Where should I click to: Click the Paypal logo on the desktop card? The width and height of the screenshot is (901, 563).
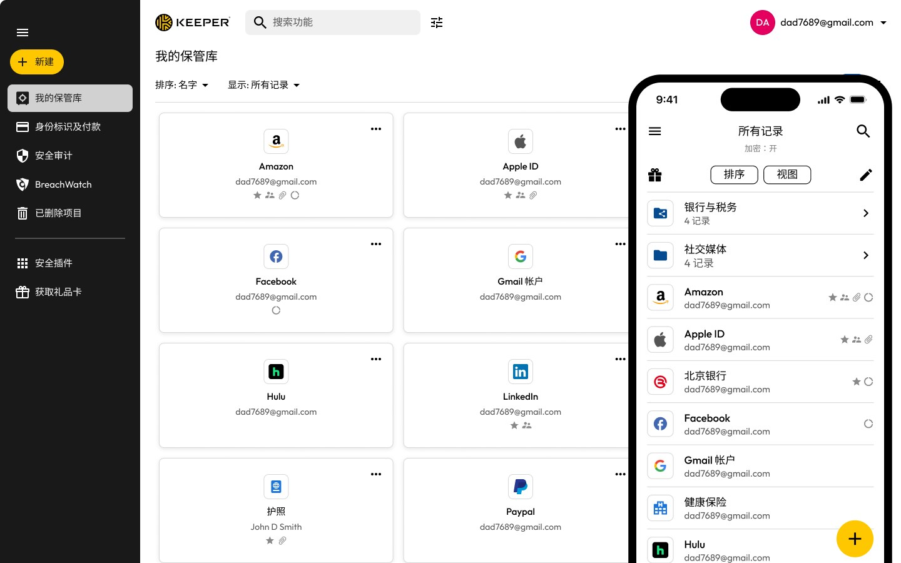point(521,487)
